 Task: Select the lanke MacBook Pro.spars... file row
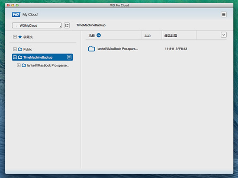[156, 49]
